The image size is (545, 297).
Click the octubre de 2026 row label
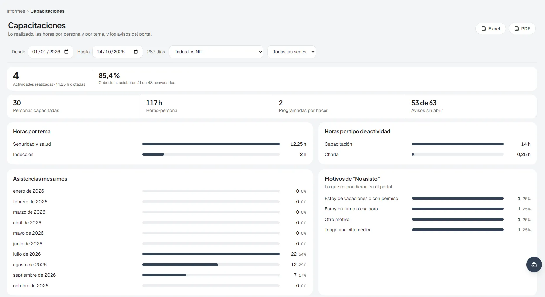[31, 286]
